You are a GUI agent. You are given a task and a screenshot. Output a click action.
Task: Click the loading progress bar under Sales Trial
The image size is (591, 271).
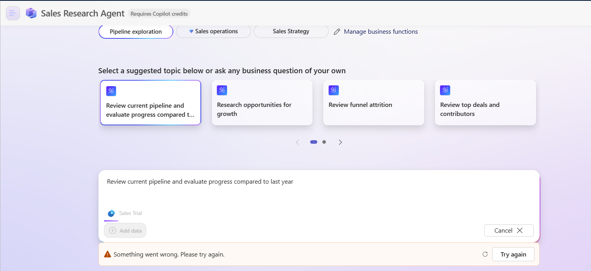(x=111, y=221)
